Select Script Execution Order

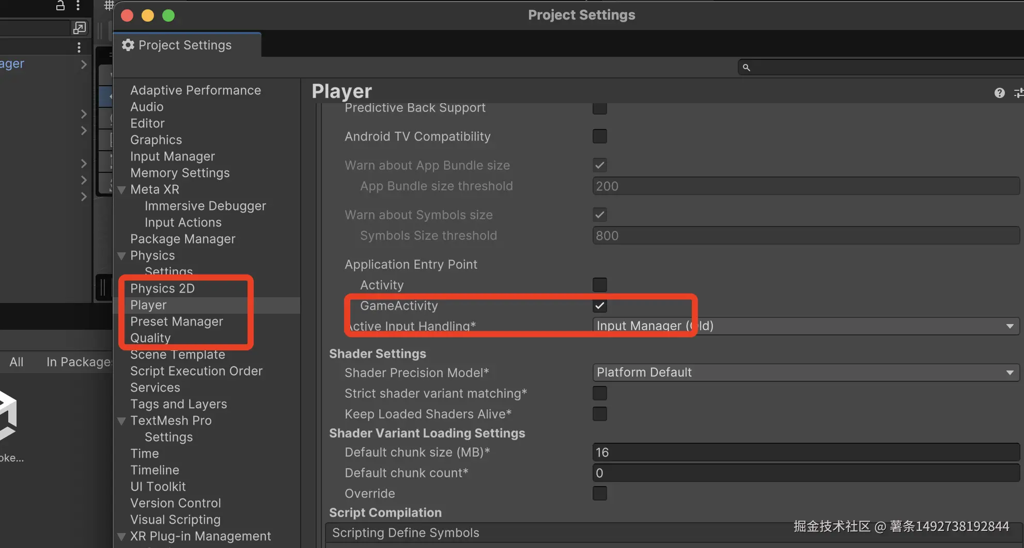coord(196,371)
